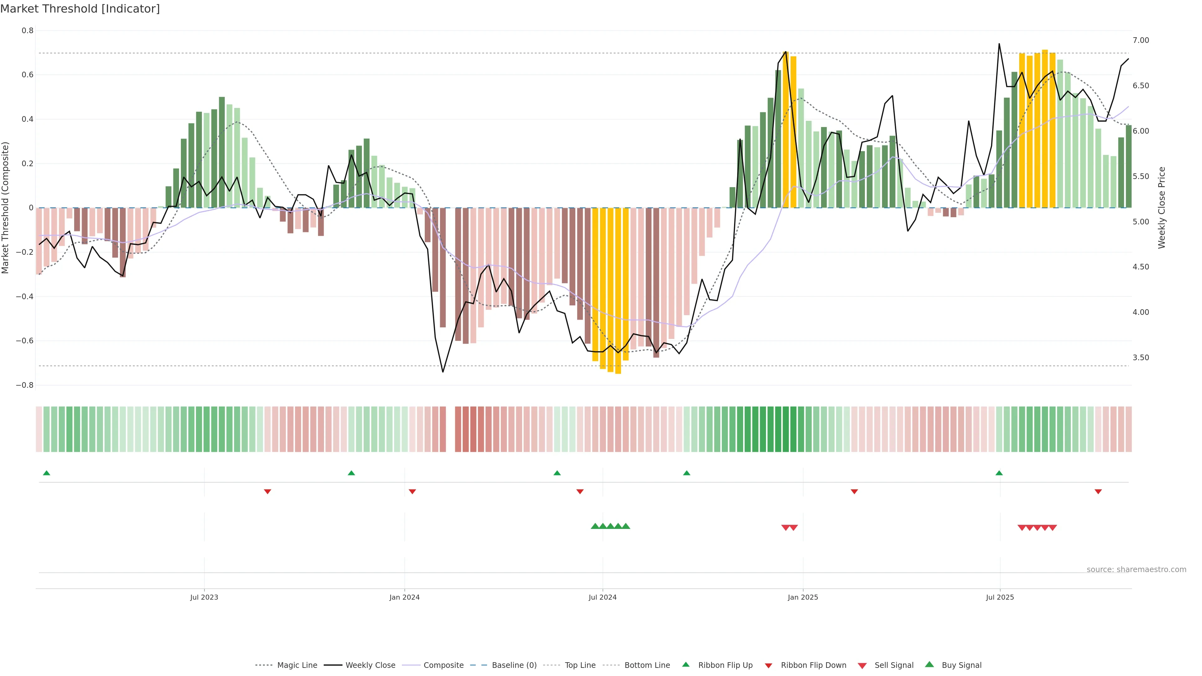
Task: Click the Jan 2025 axis label
Action: pyautogui.click(x=803, y=597)
